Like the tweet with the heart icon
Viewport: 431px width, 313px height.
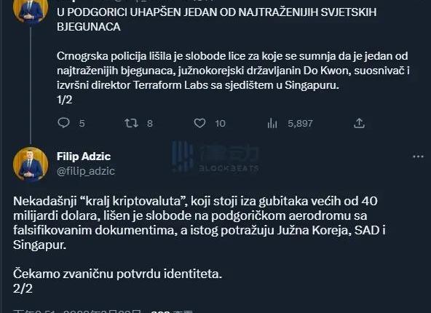point(199,123)
